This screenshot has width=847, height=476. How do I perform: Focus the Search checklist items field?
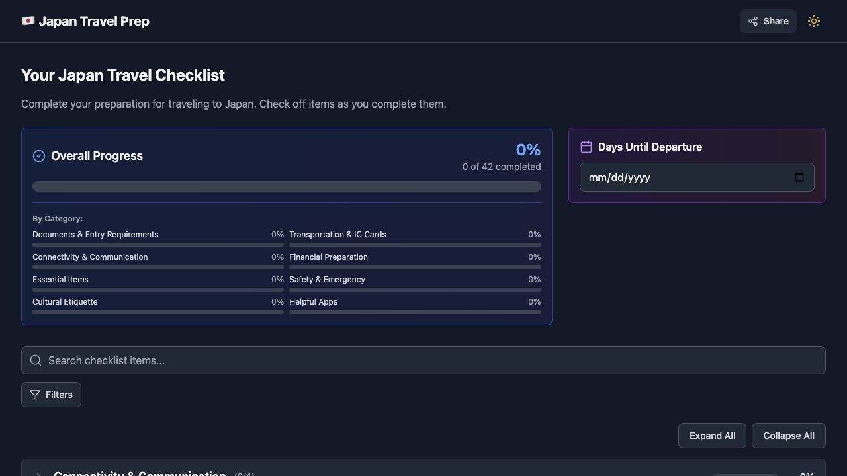click(423, 360)
